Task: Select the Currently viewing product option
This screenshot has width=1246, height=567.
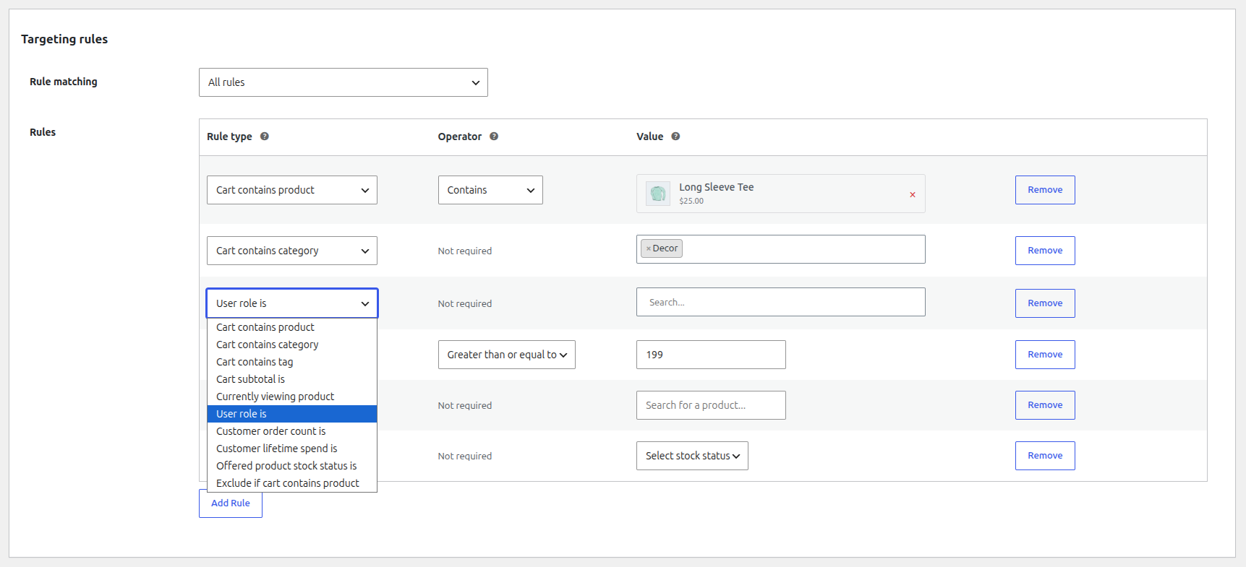Action: pyautogui.click(x=292, y=397)
